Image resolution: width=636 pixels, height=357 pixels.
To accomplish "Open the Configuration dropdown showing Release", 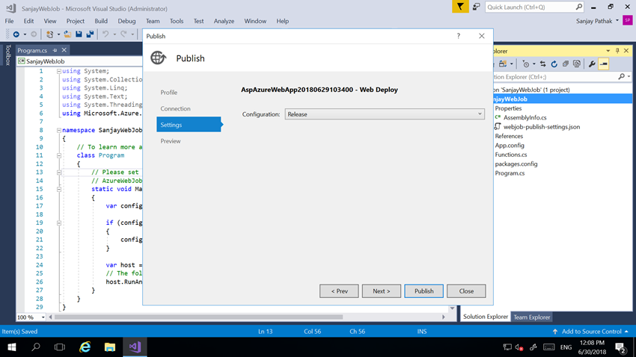I will click(385, 114).
